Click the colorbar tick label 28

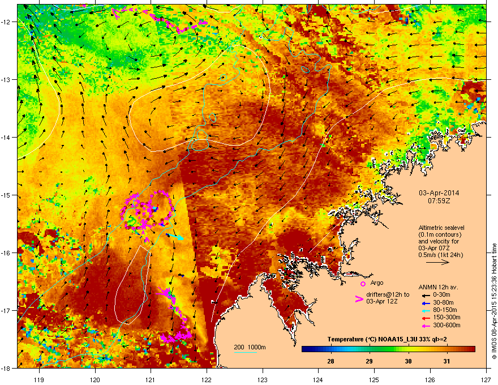pyautogui.click(x=330, y=361)
